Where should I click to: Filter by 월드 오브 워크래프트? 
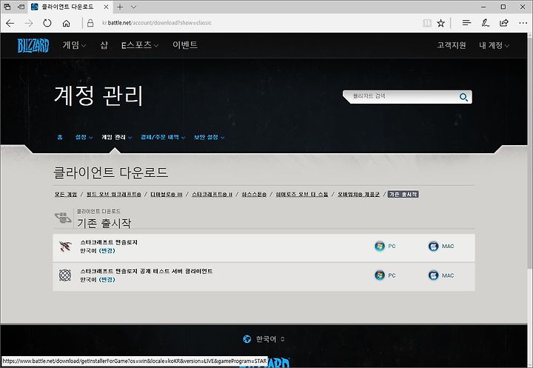point(113,195)
